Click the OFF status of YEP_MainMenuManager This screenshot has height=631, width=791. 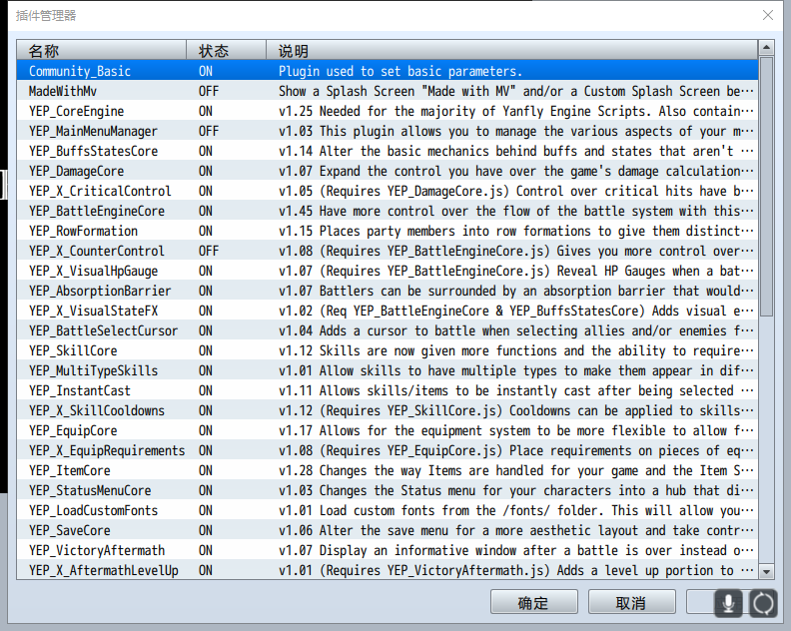pyautogui.click(x=209, y=131)
